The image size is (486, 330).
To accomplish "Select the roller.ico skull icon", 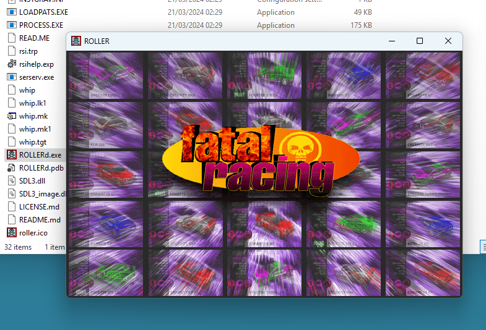I will (x=12, y=232).
